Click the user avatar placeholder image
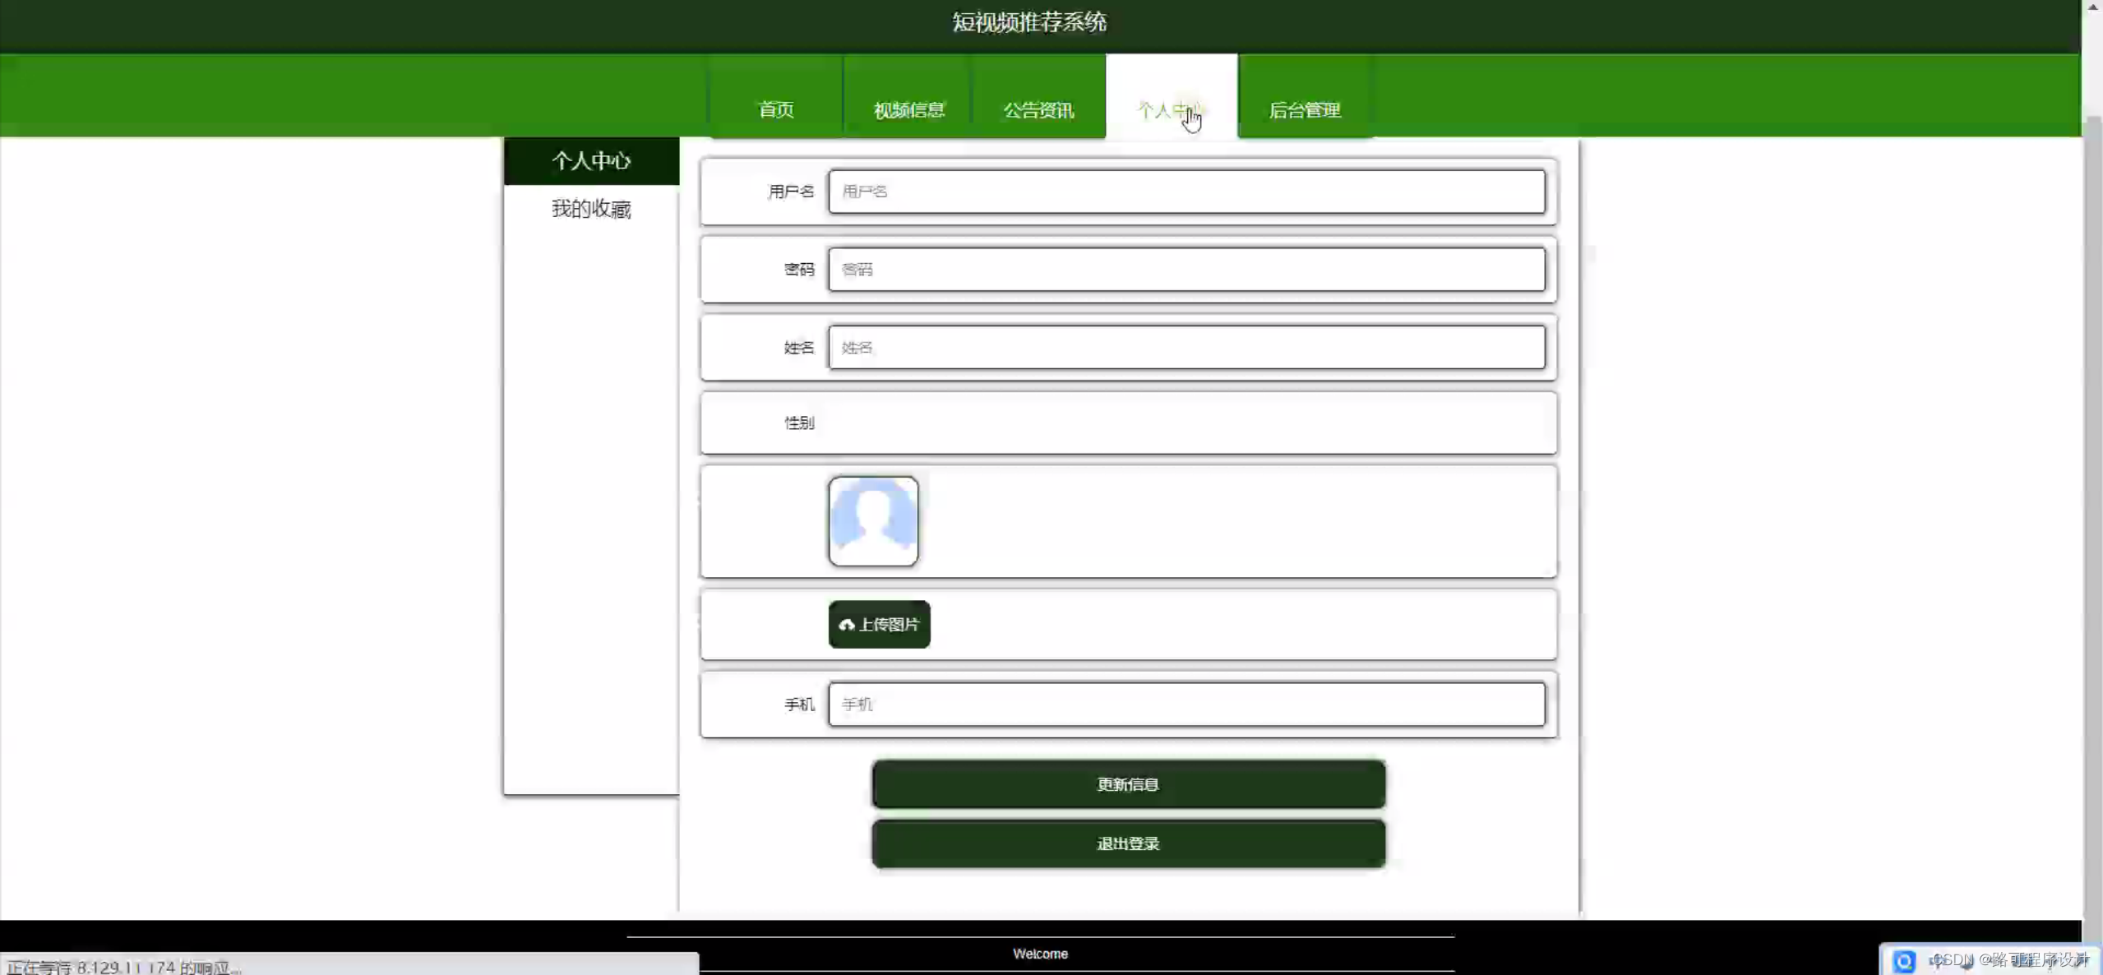 coord(873,521)
